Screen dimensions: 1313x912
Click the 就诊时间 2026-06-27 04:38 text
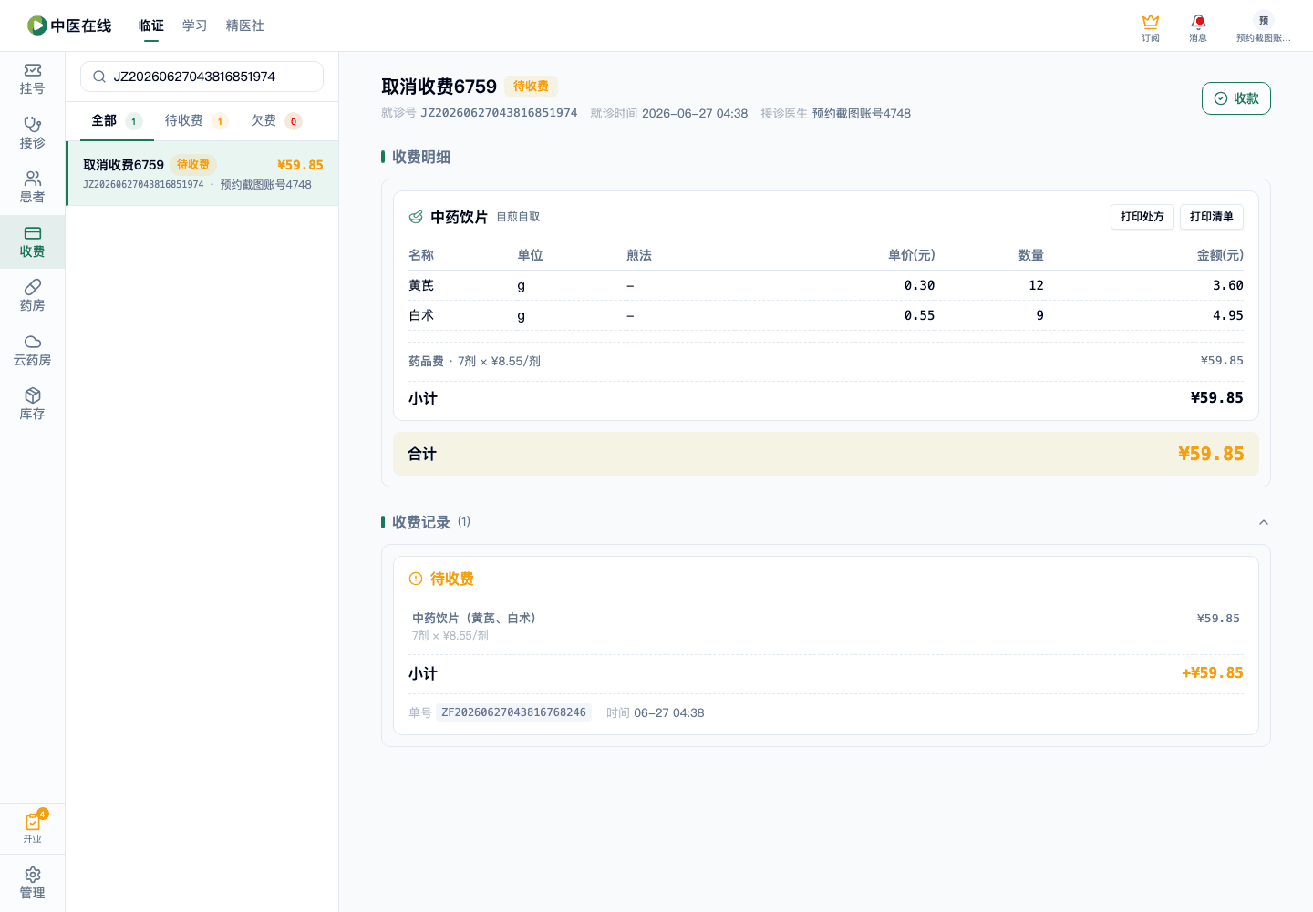click(669, 113)
